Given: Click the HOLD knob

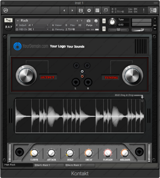Looking at the screenshot, I should [x=70, y=153].
